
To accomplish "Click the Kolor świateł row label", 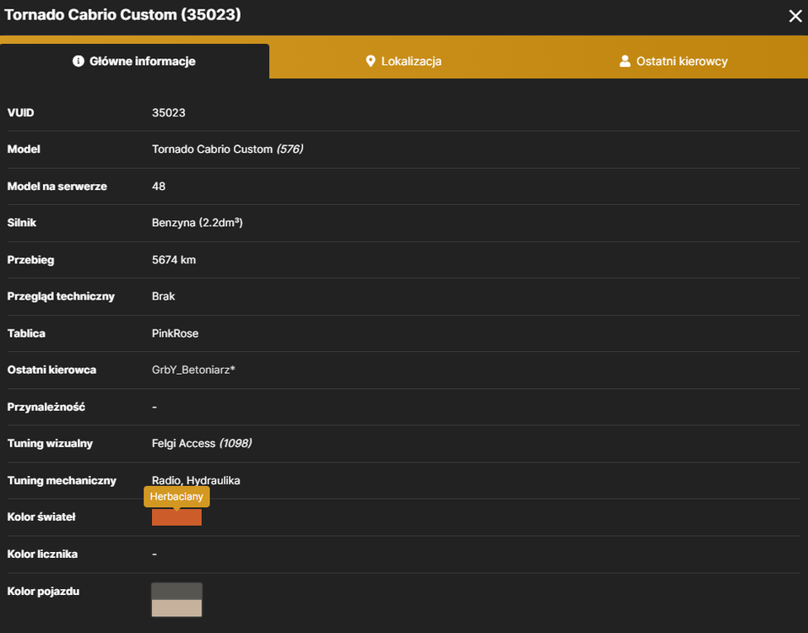I will (41, 517).
